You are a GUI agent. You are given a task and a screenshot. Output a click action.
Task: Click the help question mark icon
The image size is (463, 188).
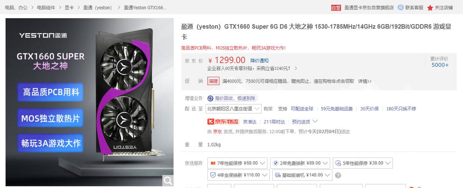tap(338, 175)
